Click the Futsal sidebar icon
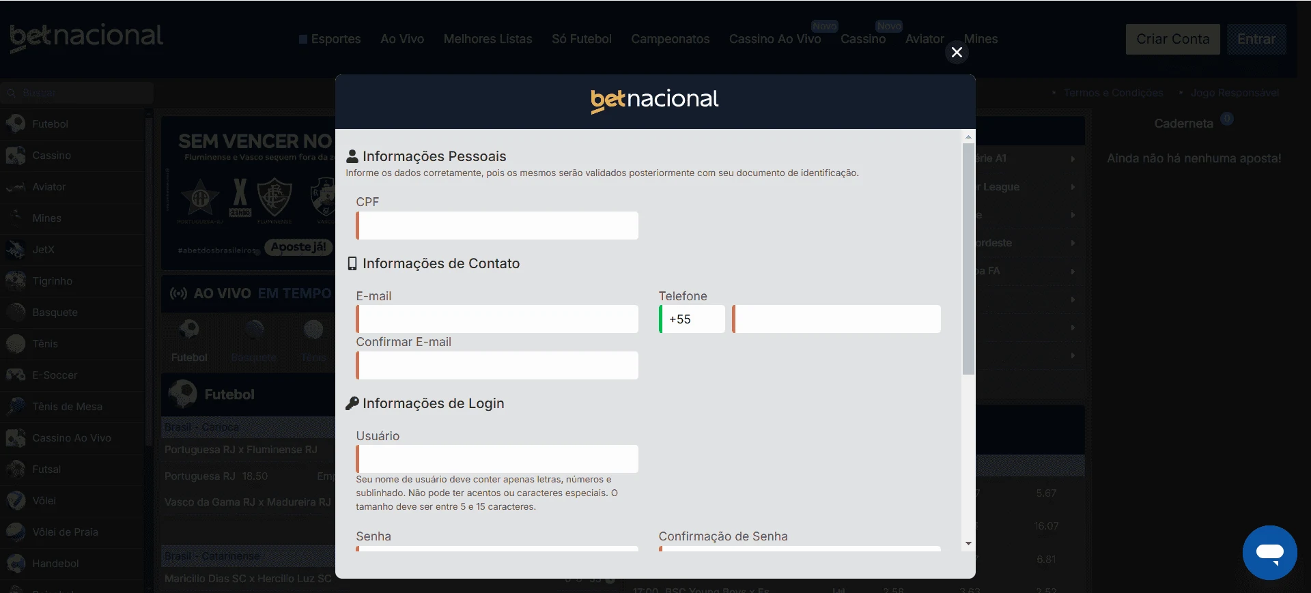The image size is (1311, 593). tap(15, 469)
